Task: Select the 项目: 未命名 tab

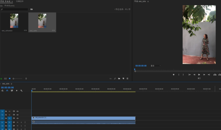Action: (x=5, y=1)
